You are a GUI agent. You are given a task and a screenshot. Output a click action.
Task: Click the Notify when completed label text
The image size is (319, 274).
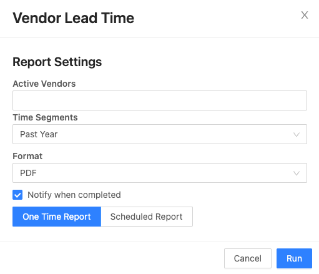(x=74, y=195)
